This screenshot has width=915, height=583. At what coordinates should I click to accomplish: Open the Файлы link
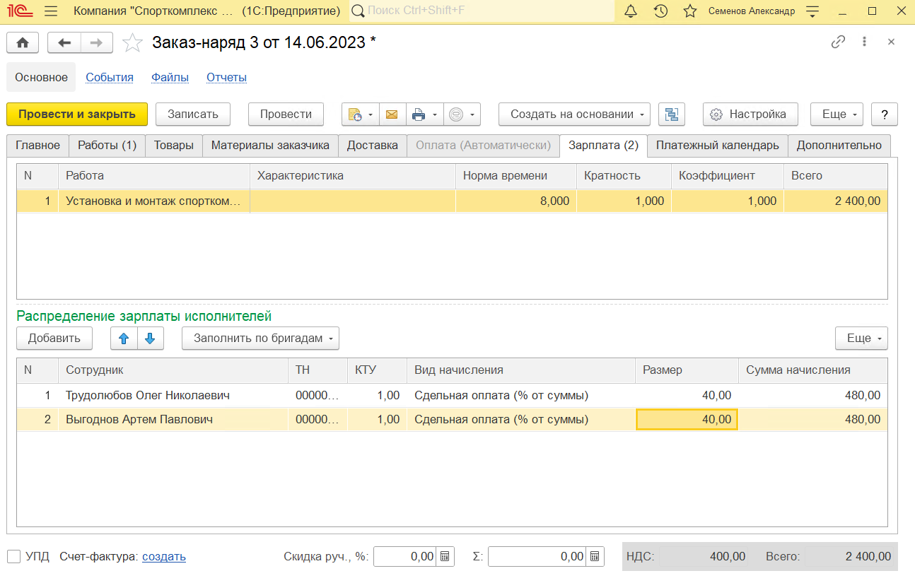coord(170,78)
